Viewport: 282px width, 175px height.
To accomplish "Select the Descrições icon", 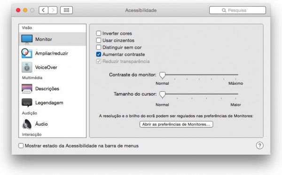I will tap(27, 89).
